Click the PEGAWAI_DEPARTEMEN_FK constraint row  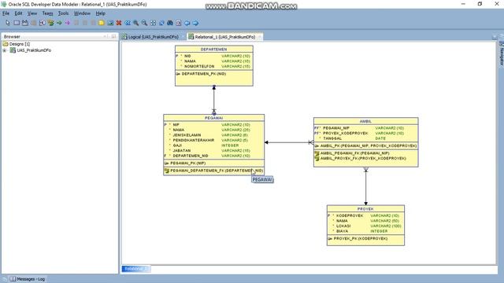[213, 171]
